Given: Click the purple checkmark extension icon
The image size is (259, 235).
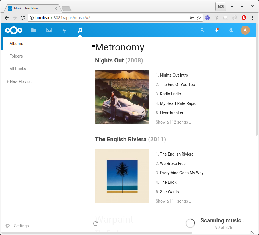Looking at the screenshot, I should click(207, 18).
